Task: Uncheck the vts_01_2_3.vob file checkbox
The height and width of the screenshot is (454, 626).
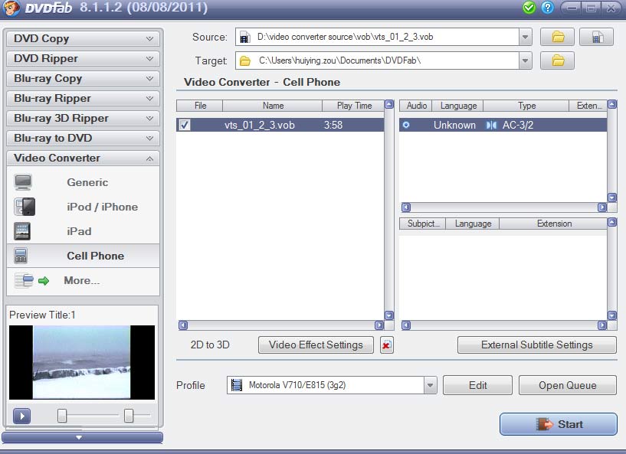Action: point(185,125)
